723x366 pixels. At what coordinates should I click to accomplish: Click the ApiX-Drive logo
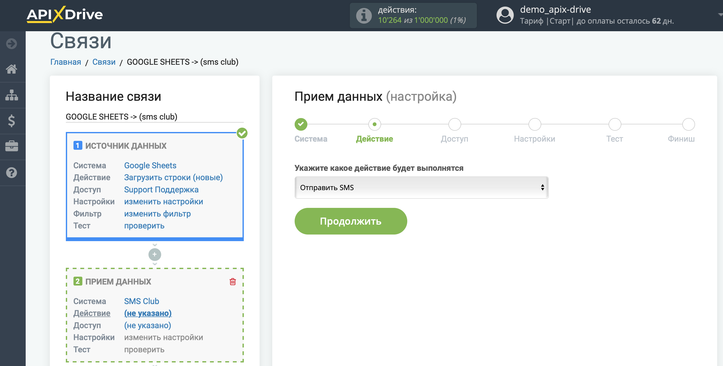(65, 14)
